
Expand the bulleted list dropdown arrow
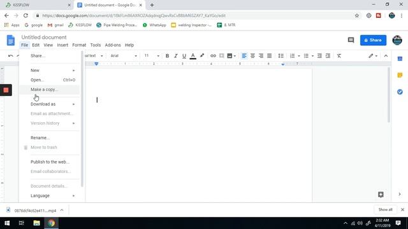pos(312,56)
